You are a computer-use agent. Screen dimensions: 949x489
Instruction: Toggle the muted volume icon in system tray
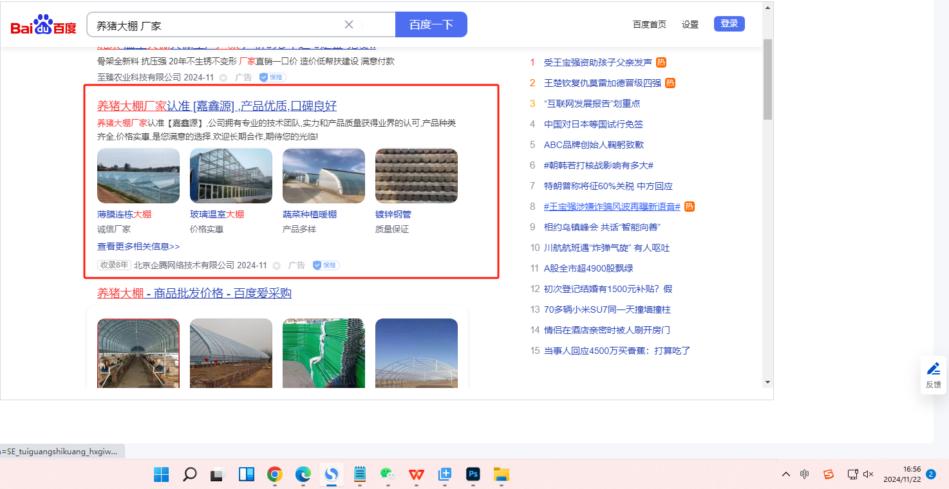868,474
